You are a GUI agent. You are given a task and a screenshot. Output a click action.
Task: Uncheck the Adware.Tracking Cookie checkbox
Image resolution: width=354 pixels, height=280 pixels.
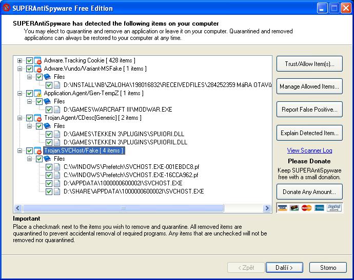point(29,60)
